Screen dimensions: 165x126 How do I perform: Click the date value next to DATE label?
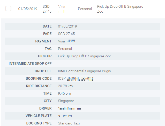coord(67,26)
